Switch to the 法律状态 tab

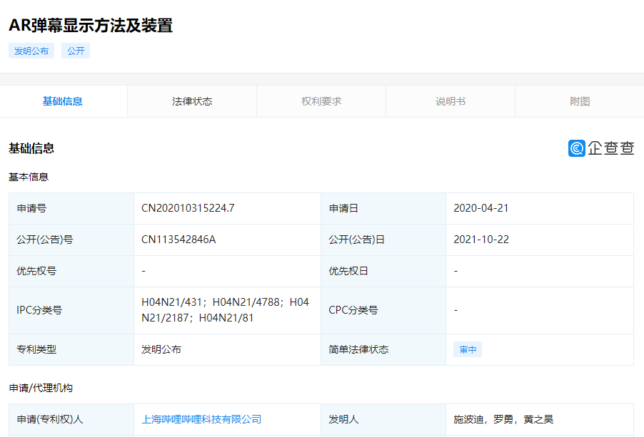pyautogui.click(x=192, y=101)
